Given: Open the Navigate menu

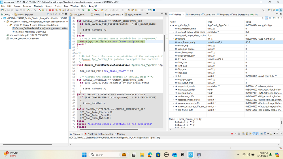Looking at the screenshot, I should (38, 6).
